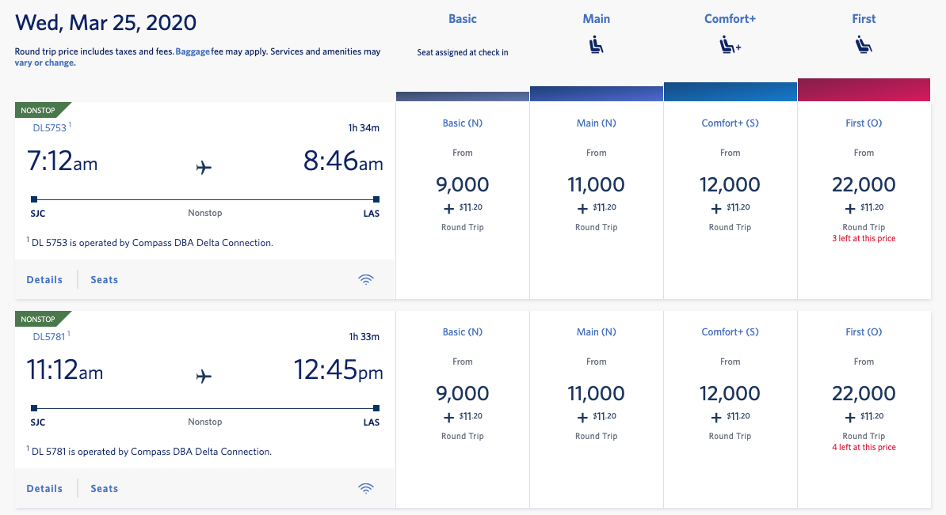Choose Basic 9,000 miles fare for DL5753
Image resolution: width=946 pixels, height=515 pixels.
[463, 185]
